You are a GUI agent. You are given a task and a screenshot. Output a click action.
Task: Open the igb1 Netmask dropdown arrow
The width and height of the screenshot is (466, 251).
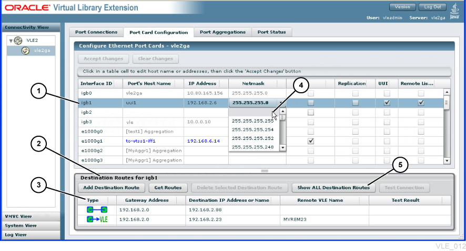tap(281, 103)
